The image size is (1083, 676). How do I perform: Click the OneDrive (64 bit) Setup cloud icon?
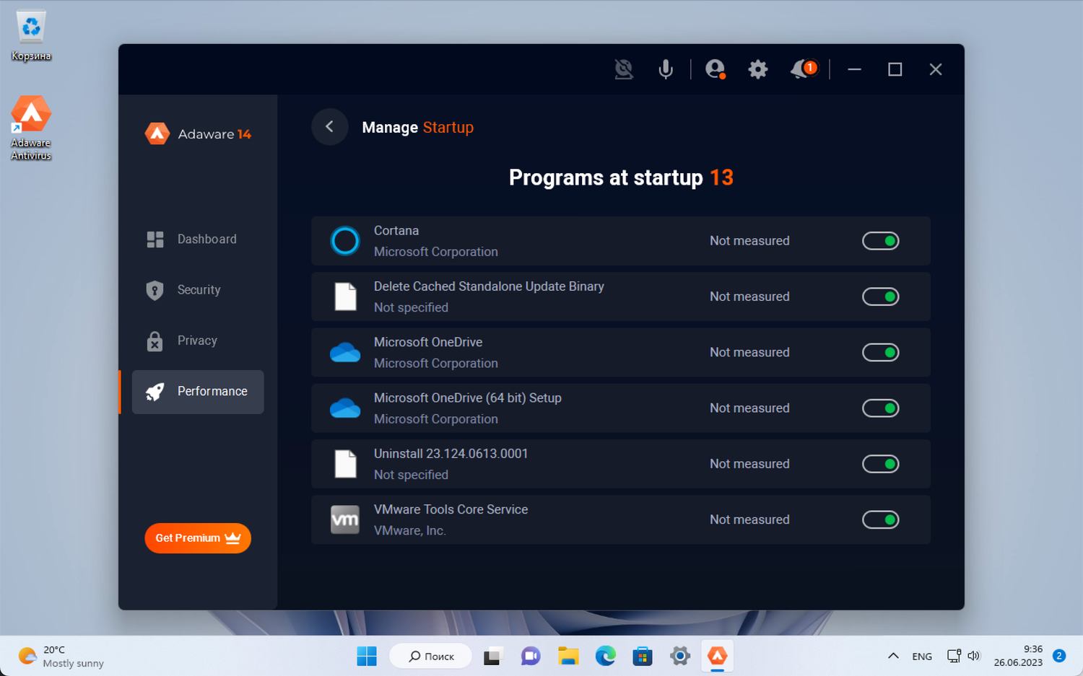tap(345, 408)
